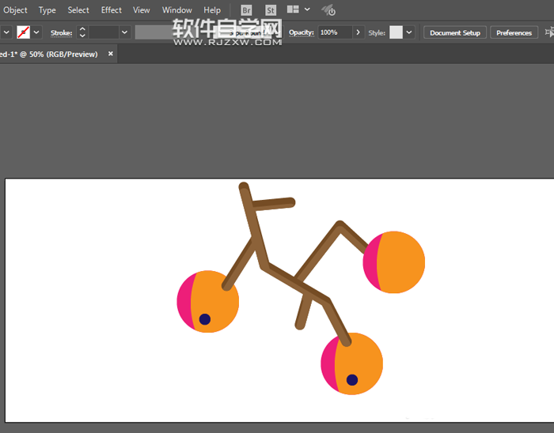Open Adobe Bridge via the Br icon
554x433 pixels.
point(246,10)
